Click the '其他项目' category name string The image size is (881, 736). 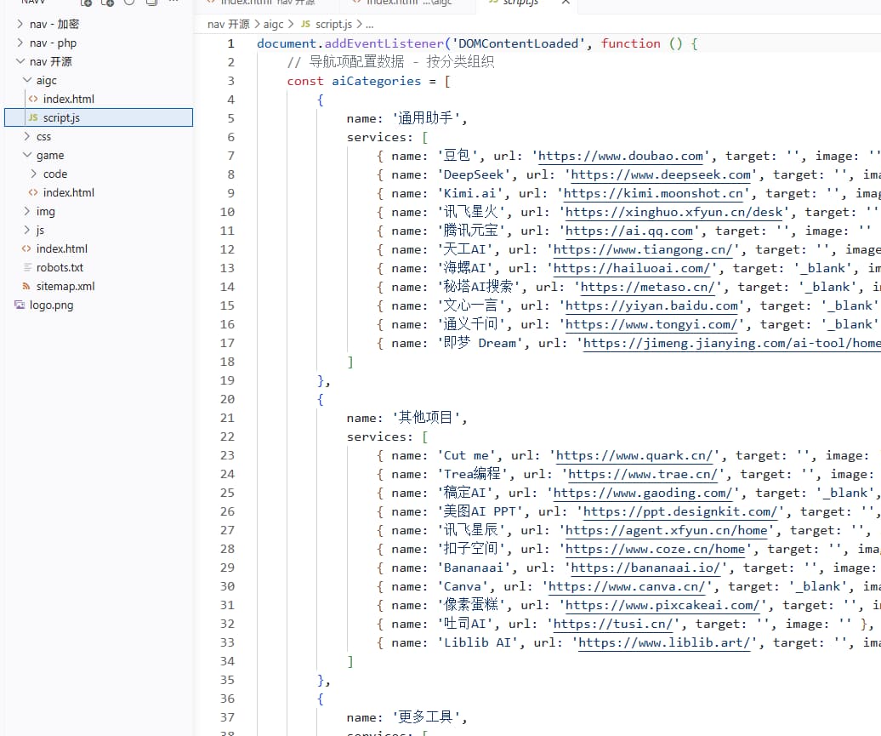(426, 418)
